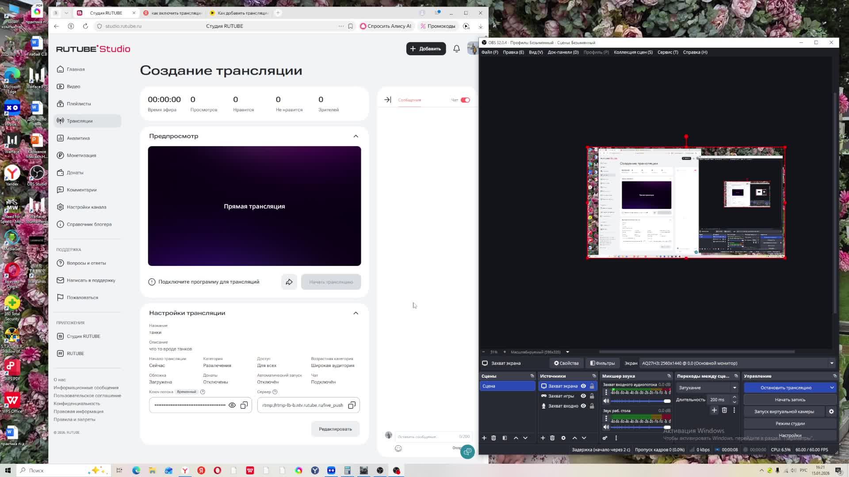The height and width of the screenshot is (477, 849).
Task: Hide the Захват игры source
Action: tap(583, 396)
